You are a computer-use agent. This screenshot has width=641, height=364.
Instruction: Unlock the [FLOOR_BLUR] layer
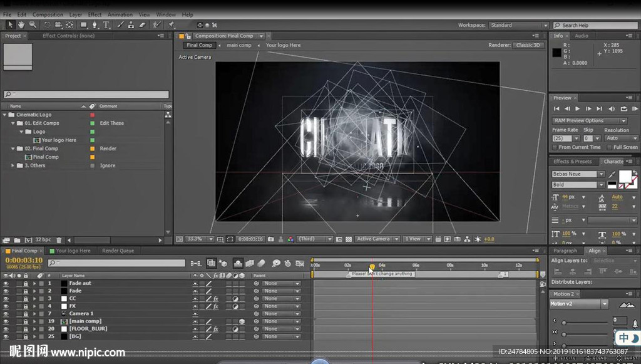click(26, 329)
